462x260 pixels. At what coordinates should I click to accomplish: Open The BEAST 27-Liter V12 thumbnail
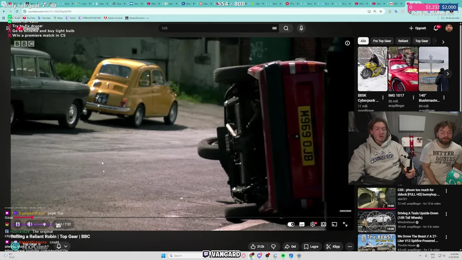[376, 243]
